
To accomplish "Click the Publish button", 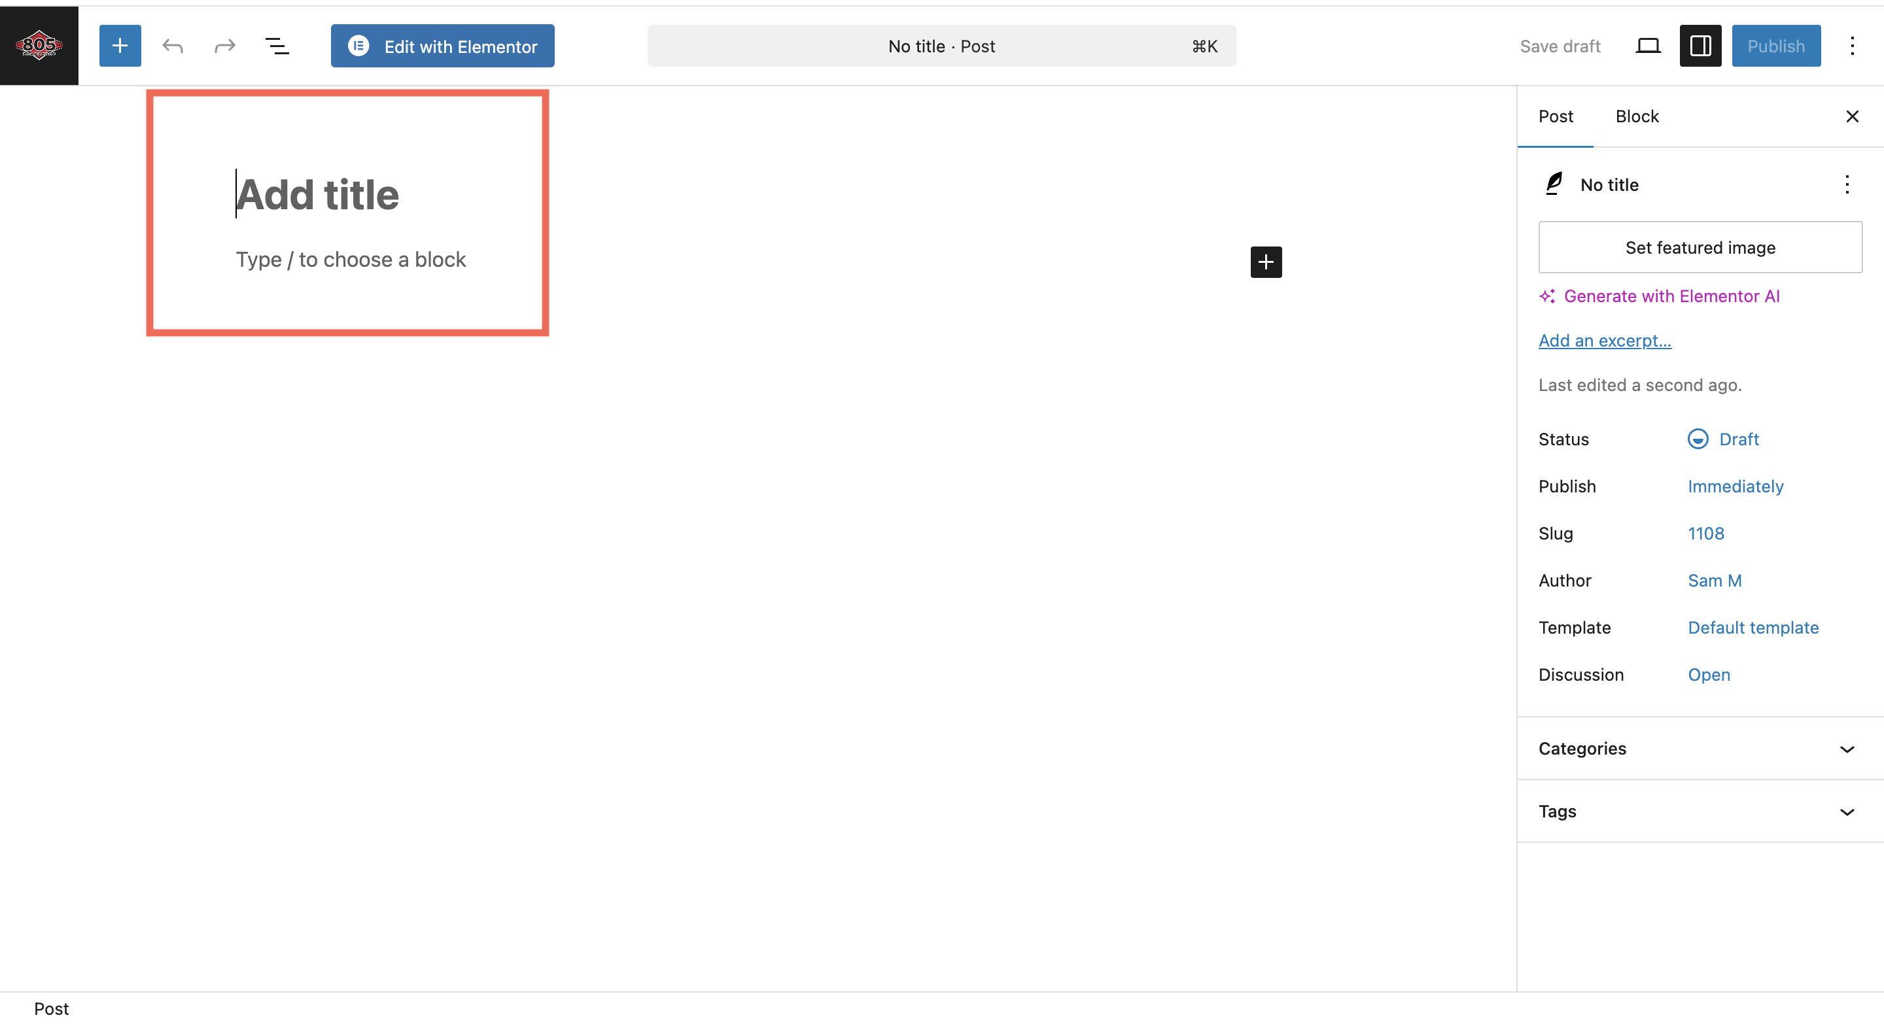I will (x=1776, y=46).
